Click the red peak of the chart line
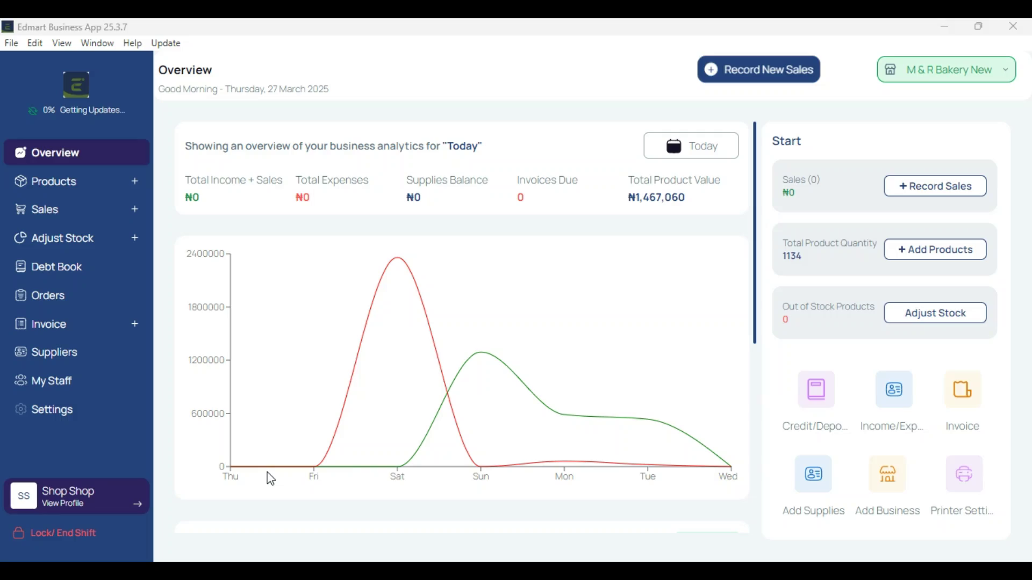The image size is (1032, 580). (398, 258)
